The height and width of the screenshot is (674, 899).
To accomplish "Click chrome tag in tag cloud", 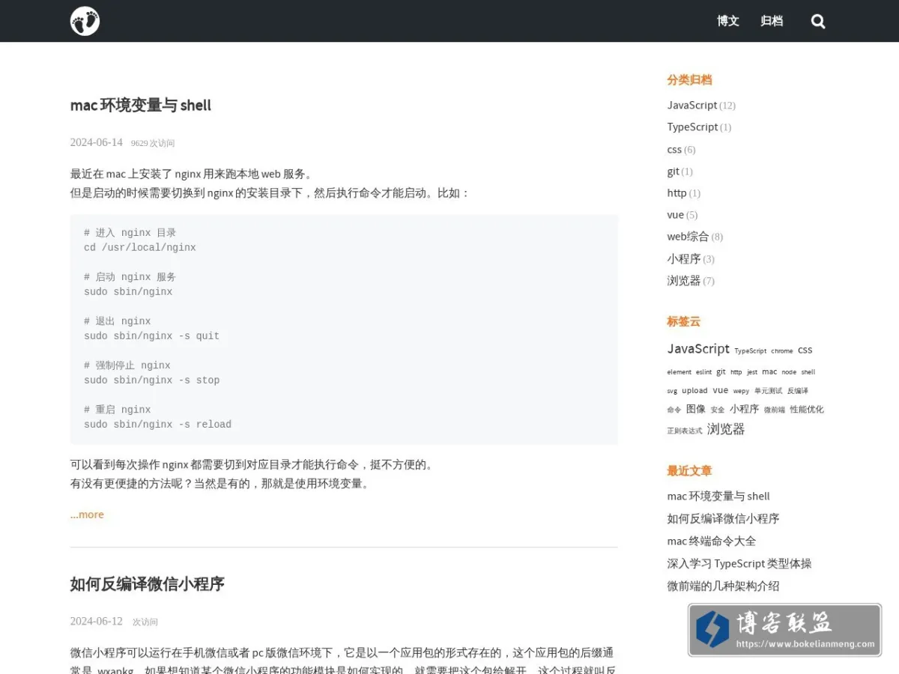I will click(x=781, y=350).
